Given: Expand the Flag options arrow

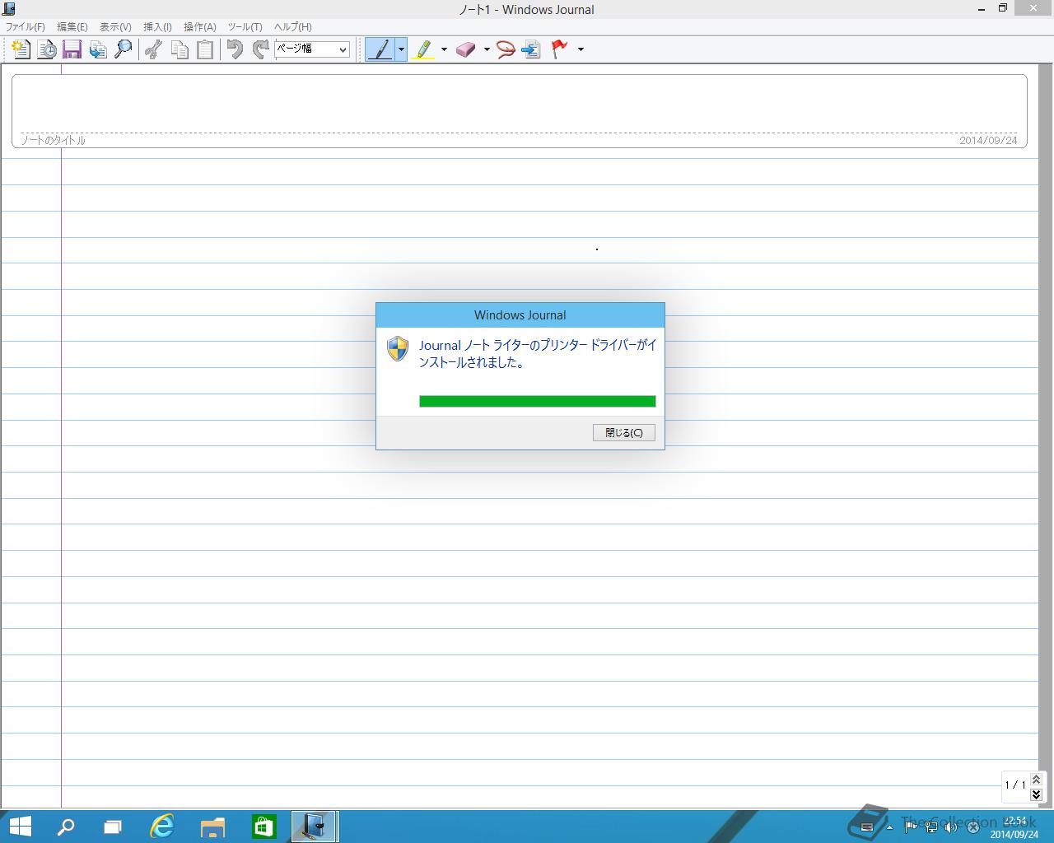Looking at the screenshot, I should [x=581, y=49].
